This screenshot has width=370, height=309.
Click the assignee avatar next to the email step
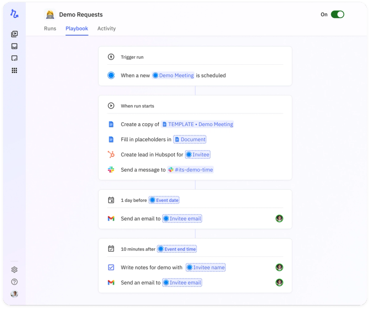tap(279, 219)
